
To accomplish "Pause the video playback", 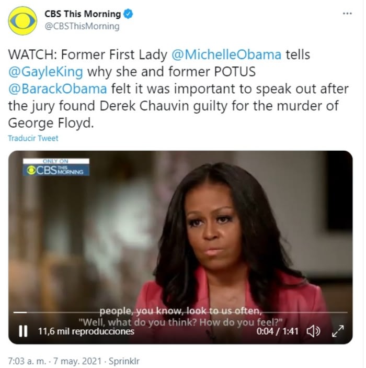I will [23, 331].
